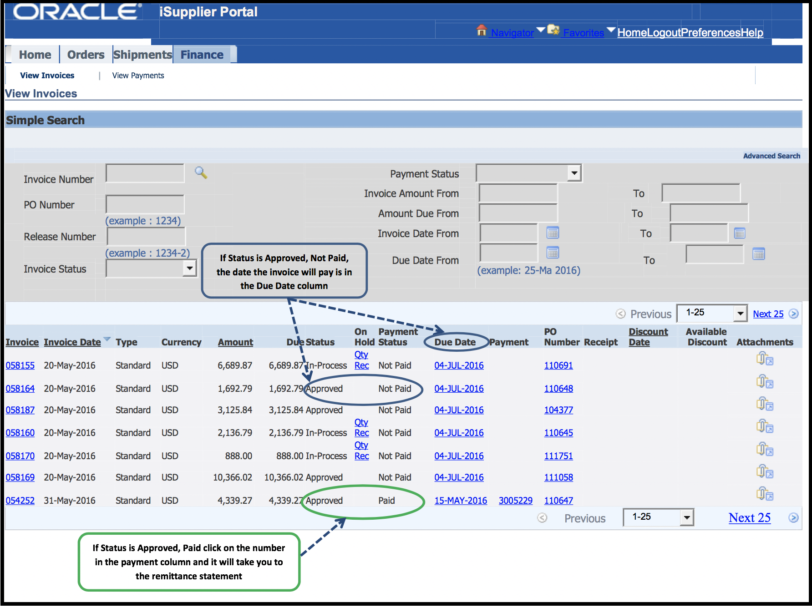Open the Invoice Date To calendar icon

740,233
